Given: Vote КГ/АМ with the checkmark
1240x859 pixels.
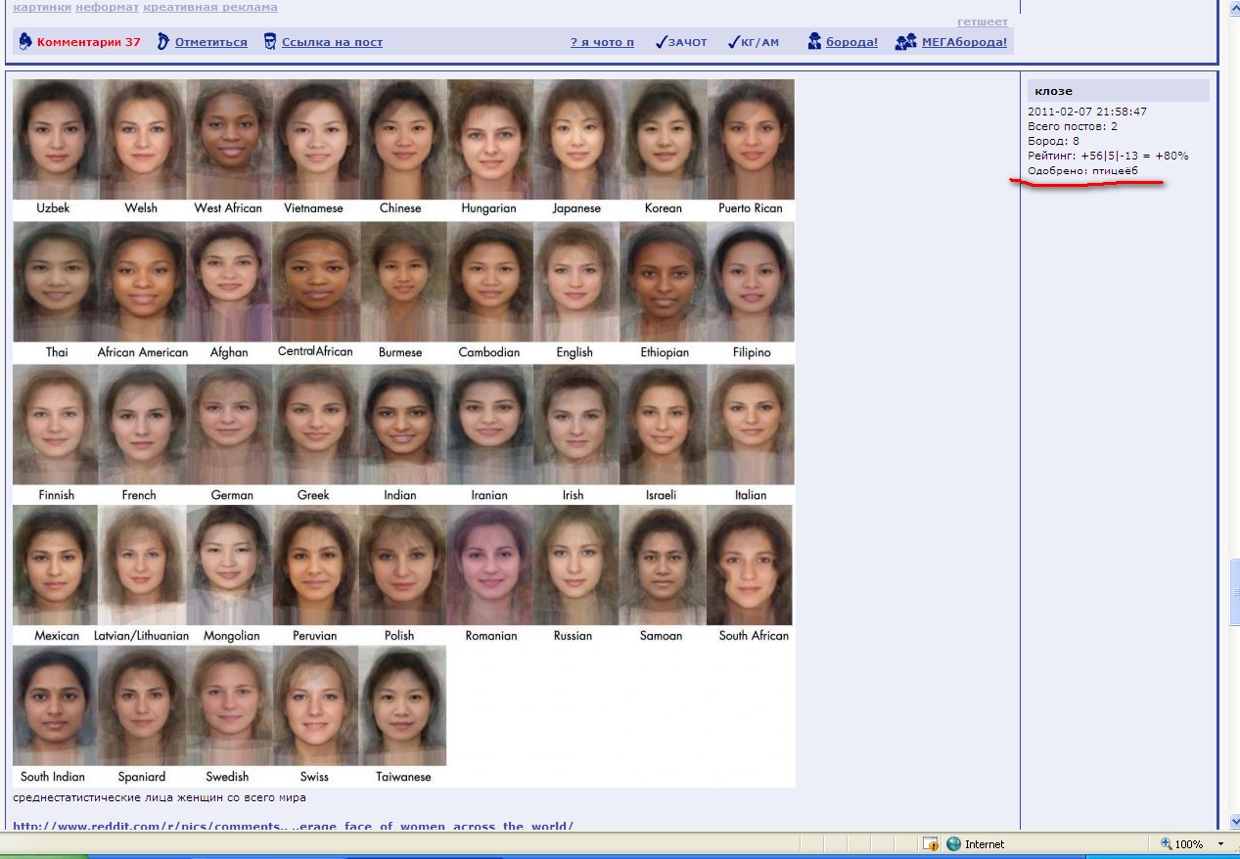Looking at the screenshot, I should (754, 42).
